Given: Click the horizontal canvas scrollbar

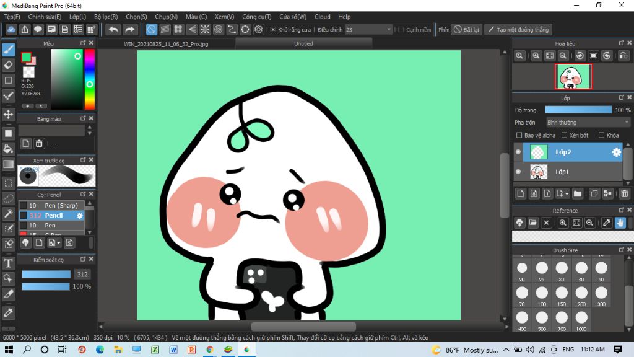Looking at the screenshot, I should tap(303, 326).
